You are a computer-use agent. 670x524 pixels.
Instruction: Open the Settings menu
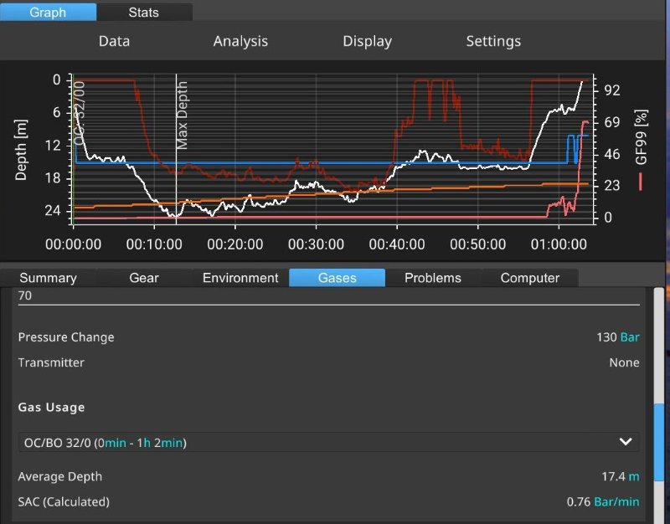click(x=493, y=41)
